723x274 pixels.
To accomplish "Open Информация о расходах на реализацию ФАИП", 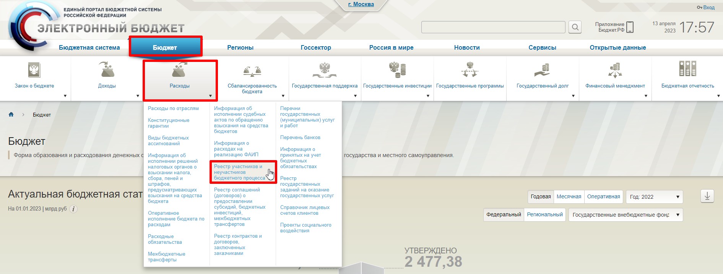I will 236,149.
